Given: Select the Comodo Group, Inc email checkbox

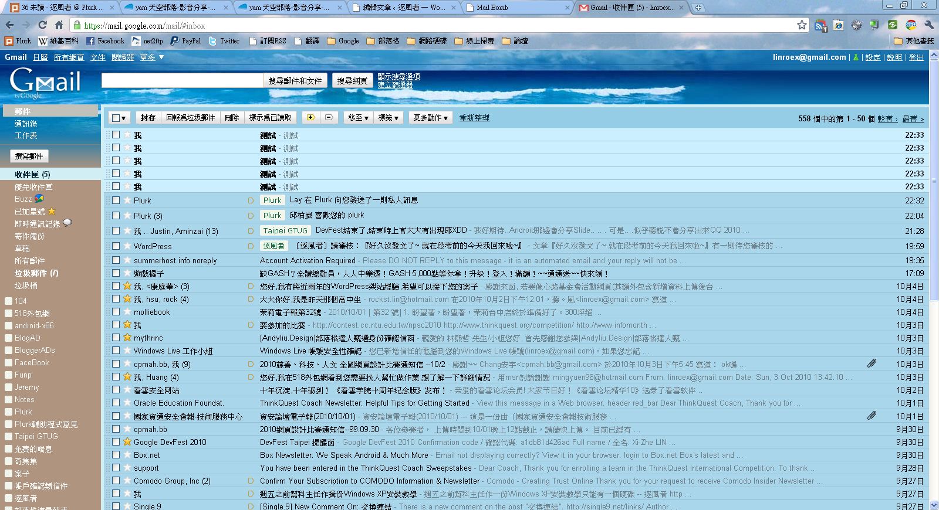Looking at the screenshot, I should (116, 481).
